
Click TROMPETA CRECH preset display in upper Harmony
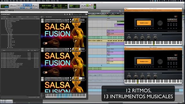tap(144, 23)
